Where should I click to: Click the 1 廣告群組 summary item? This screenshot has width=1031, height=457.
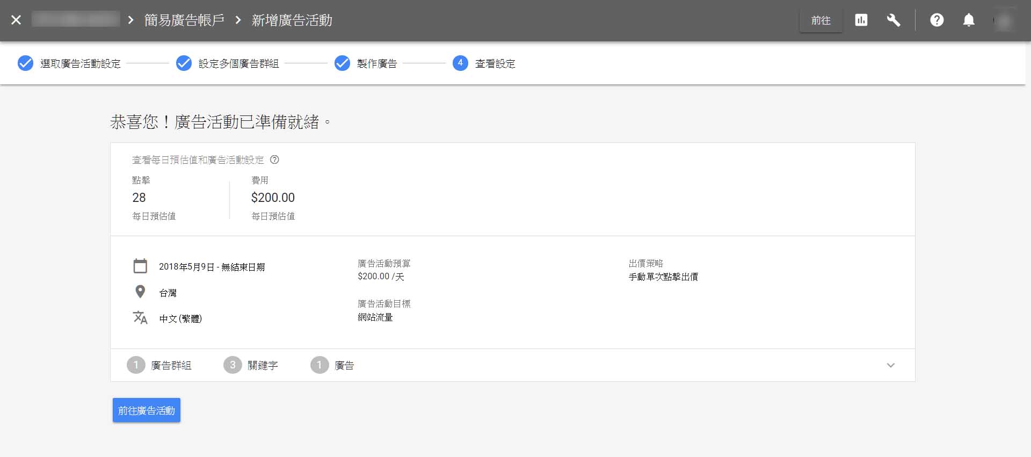tap(159, 365)
